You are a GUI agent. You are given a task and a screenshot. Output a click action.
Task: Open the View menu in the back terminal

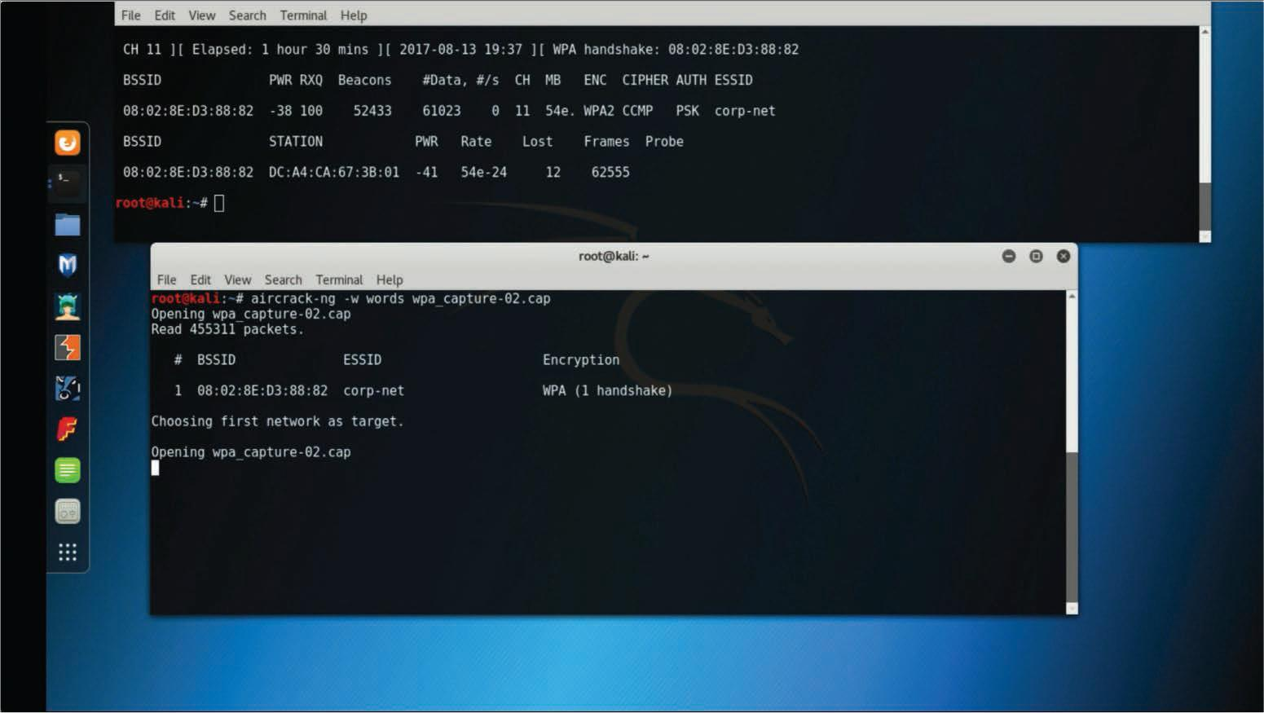[201, 15]
